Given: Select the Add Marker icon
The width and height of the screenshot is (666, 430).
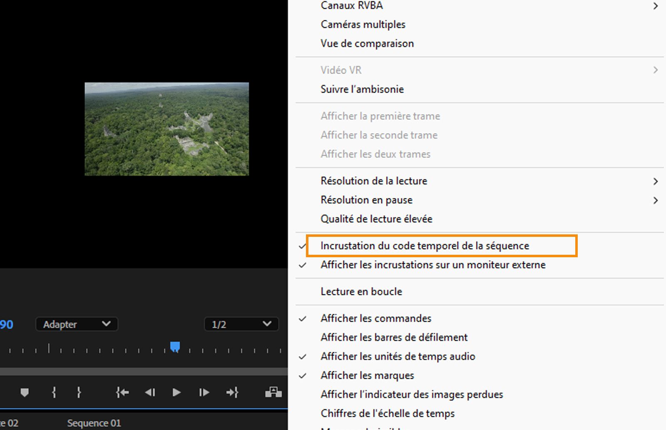Looking at the screenshot, I should pyautogui.click(x=25, y=392).
